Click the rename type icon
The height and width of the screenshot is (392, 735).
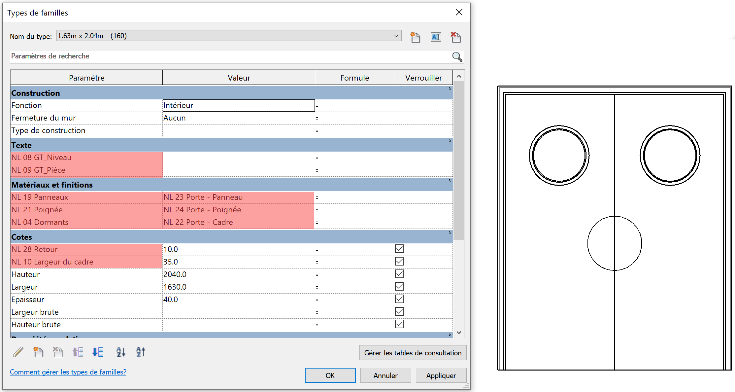(436, 37)
